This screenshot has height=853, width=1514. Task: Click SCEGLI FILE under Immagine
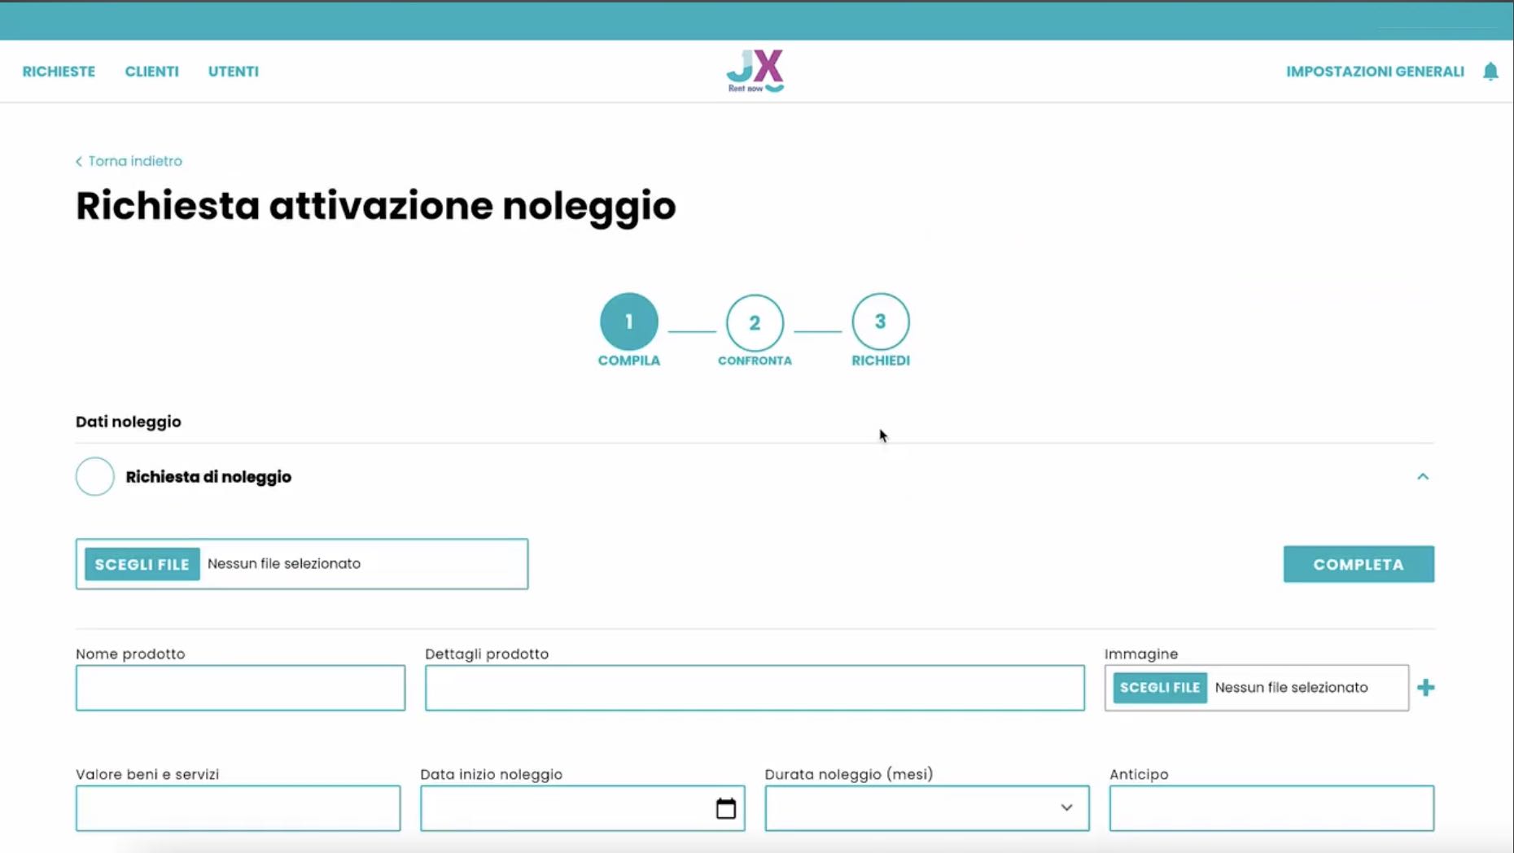[1159, 687]
